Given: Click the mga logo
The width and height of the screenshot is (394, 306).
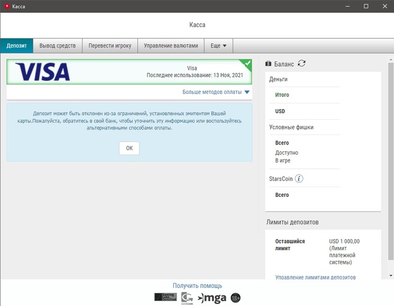Looking at the screenshot, I should pos(212,298).
